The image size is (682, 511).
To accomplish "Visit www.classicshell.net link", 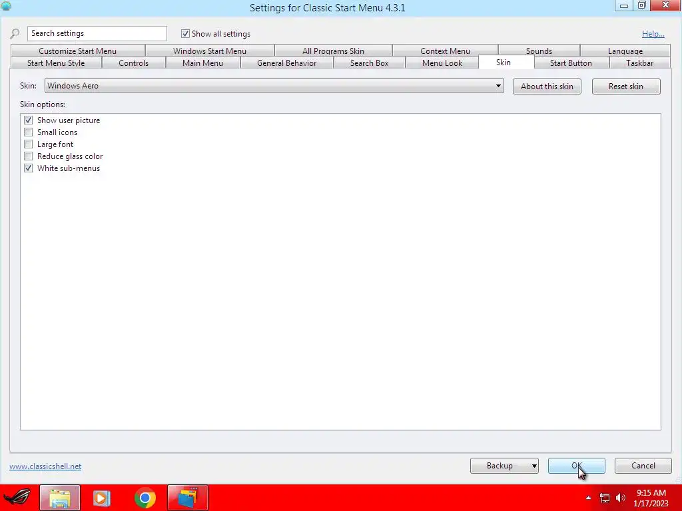I will pos(45,466).
